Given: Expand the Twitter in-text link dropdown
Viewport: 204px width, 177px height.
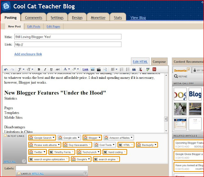Looking at the screenshot, I should 45,152.
